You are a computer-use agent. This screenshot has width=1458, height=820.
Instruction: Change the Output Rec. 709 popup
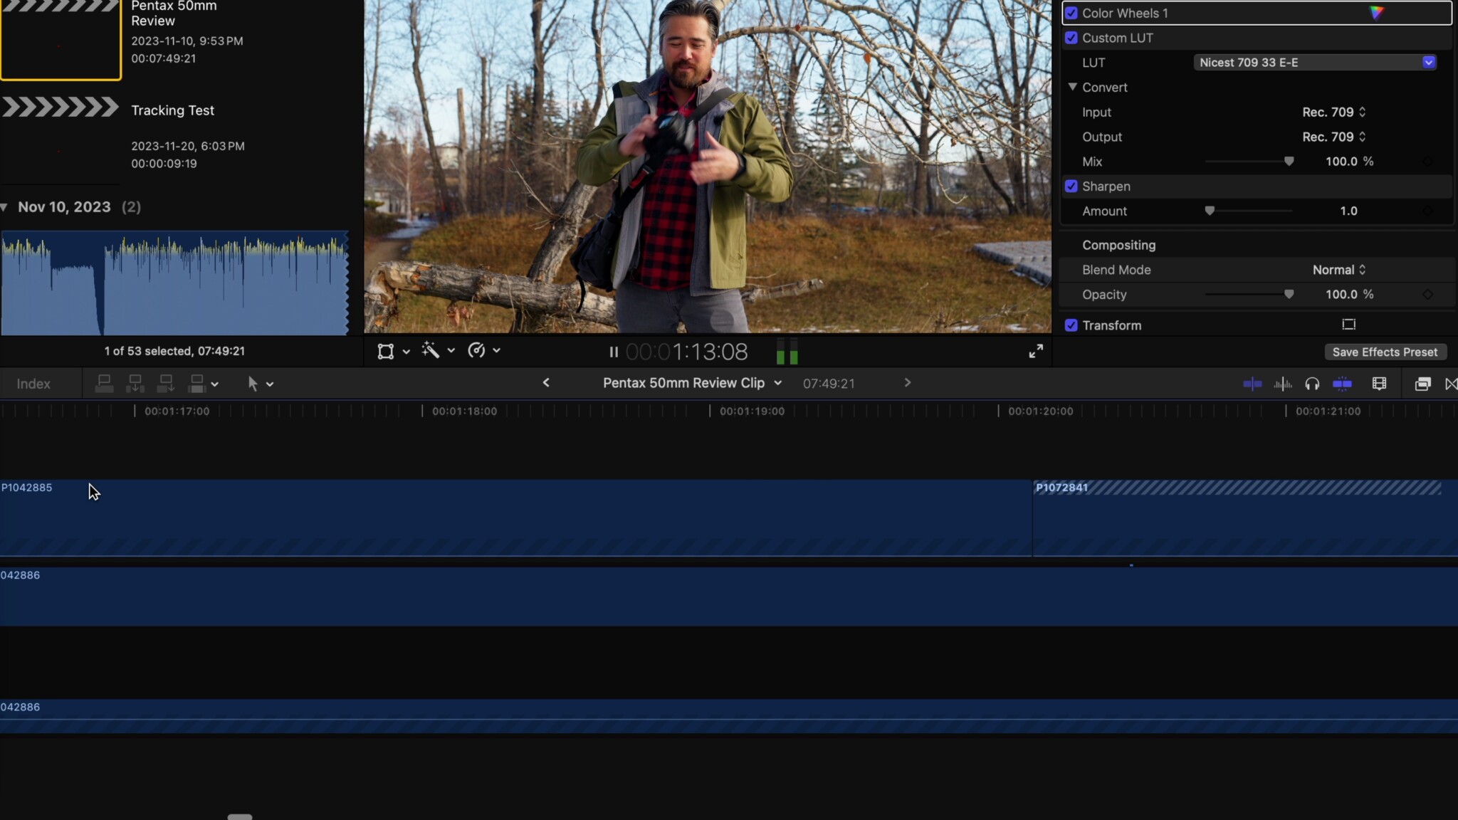coord(1333,137)
